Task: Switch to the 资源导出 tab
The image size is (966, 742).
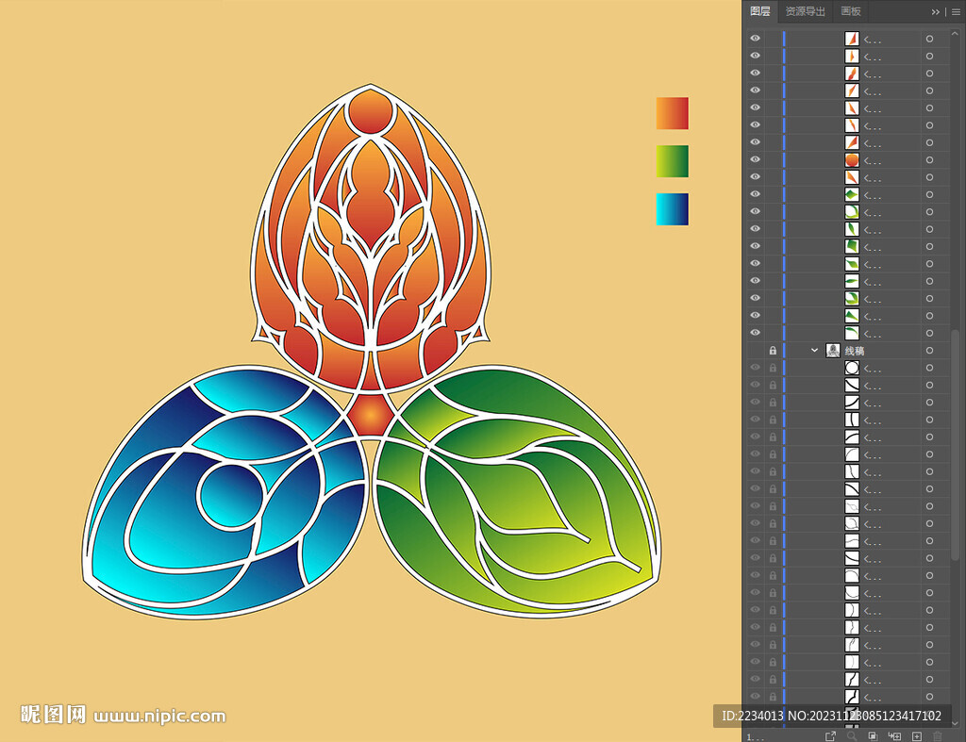Action: [805, 11]
